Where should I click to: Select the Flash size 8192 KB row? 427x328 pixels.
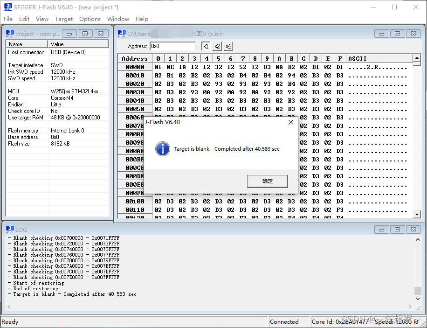(57, 144)
